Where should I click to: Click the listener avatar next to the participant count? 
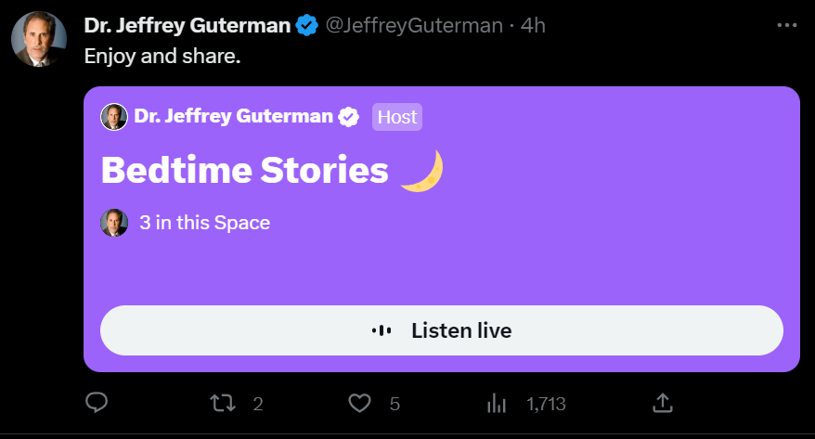[114, 223]
